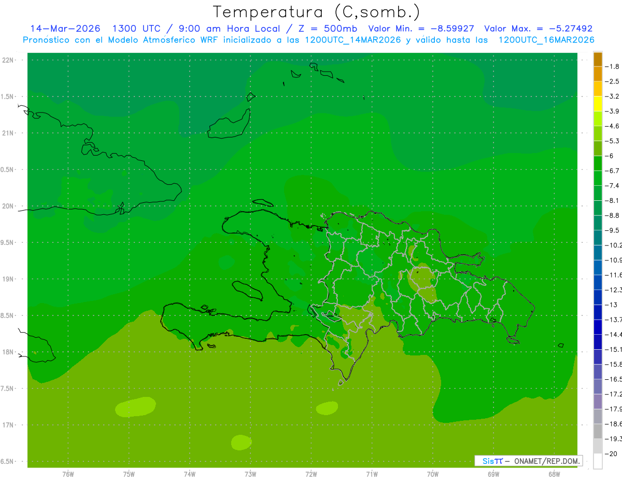Image resolution: width=622 pixels, height=481 pixels.
Task: Click the 74W longitude label
Action: coord(190,474)
